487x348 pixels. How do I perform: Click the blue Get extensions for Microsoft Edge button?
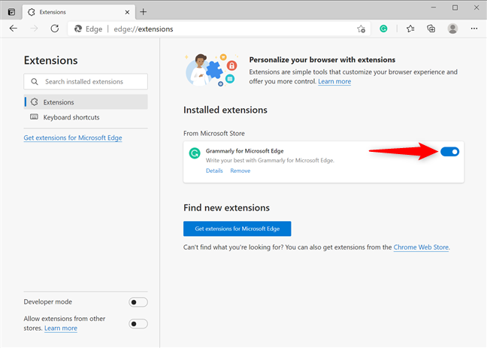click(237, 228)
